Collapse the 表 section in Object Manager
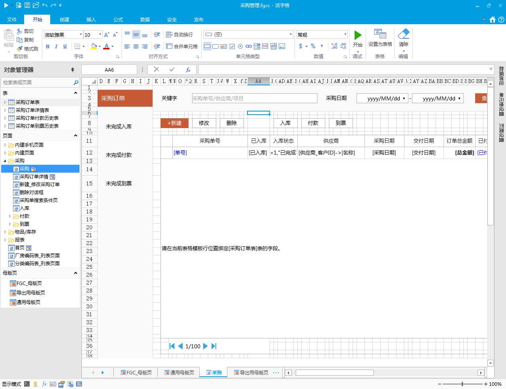The image size is (506, 389). click(x=76, y=93)
